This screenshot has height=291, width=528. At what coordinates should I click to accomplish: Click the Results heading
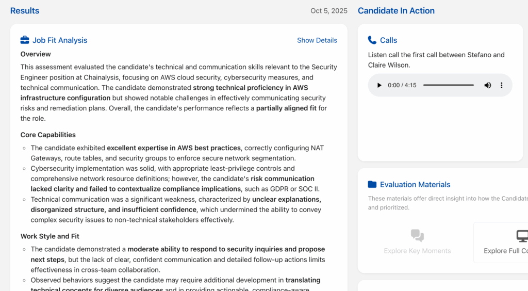point(25,11)
